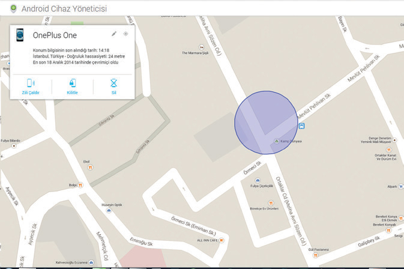Click the Emiroğlu Sk street label
Viewport: 404px width, 269px height.
pyautogui.click(x=141, y=241)
